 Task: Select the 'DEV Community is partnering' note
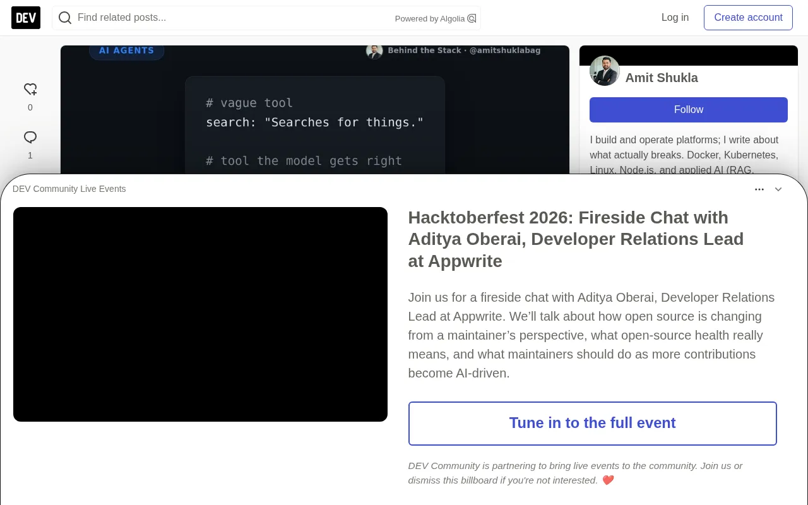pyautogui.click(x=575, y=473)
